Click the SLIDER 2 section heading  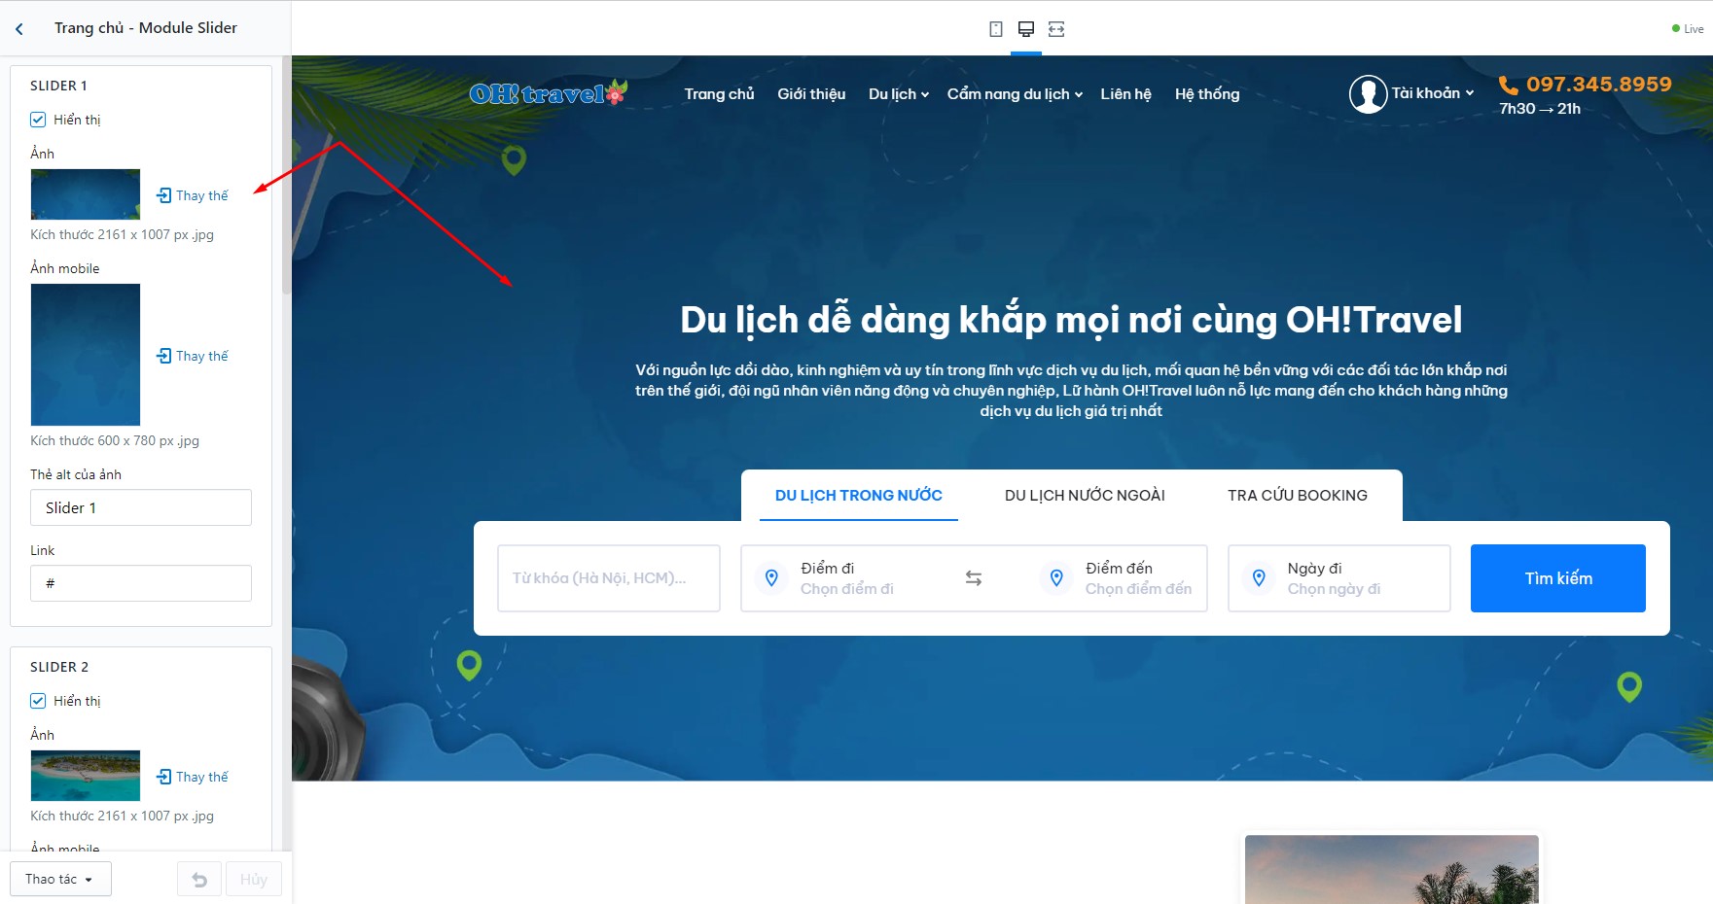59,667
